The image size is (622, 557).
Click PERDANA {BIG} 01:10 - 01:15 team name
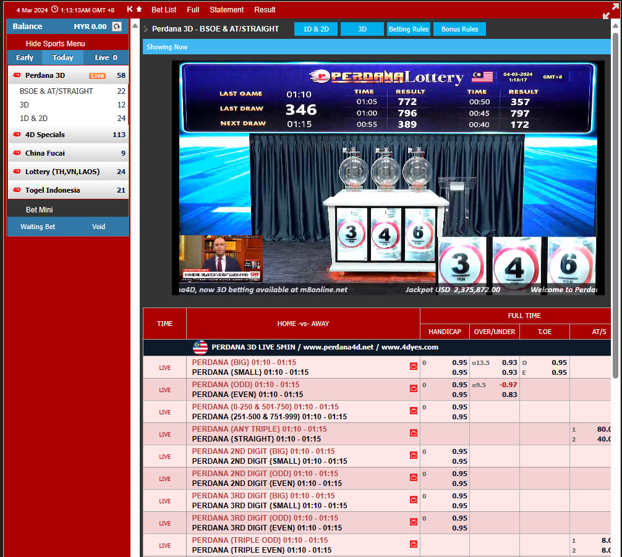coord(244,362)
